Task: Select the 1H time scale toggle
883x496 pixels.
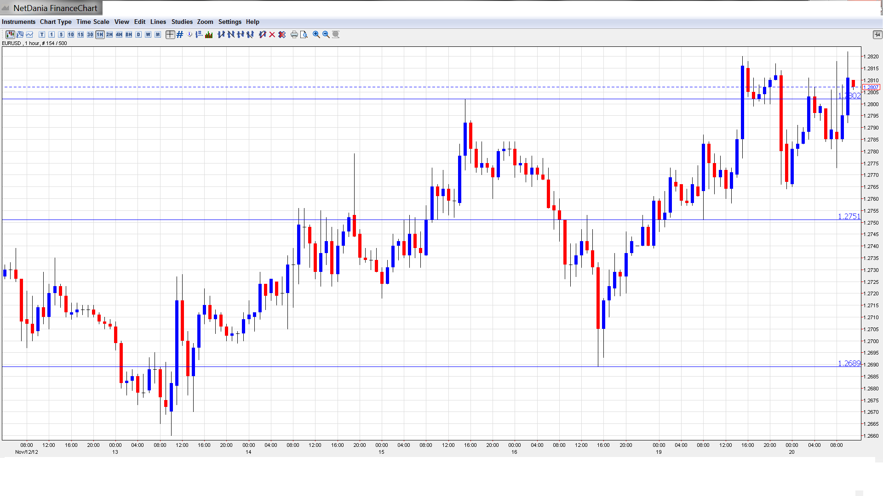Action: tap(100, 34)
